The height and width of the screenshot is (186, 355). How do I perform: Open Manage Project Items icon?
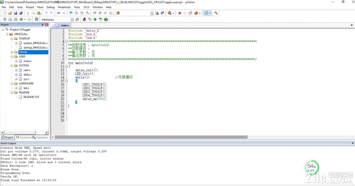(x=84, y=19)
